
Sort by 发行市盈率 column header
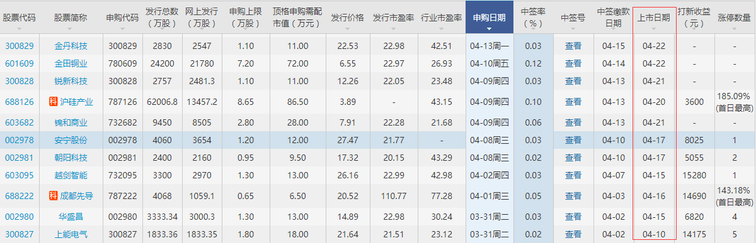(x=393, y=18)
